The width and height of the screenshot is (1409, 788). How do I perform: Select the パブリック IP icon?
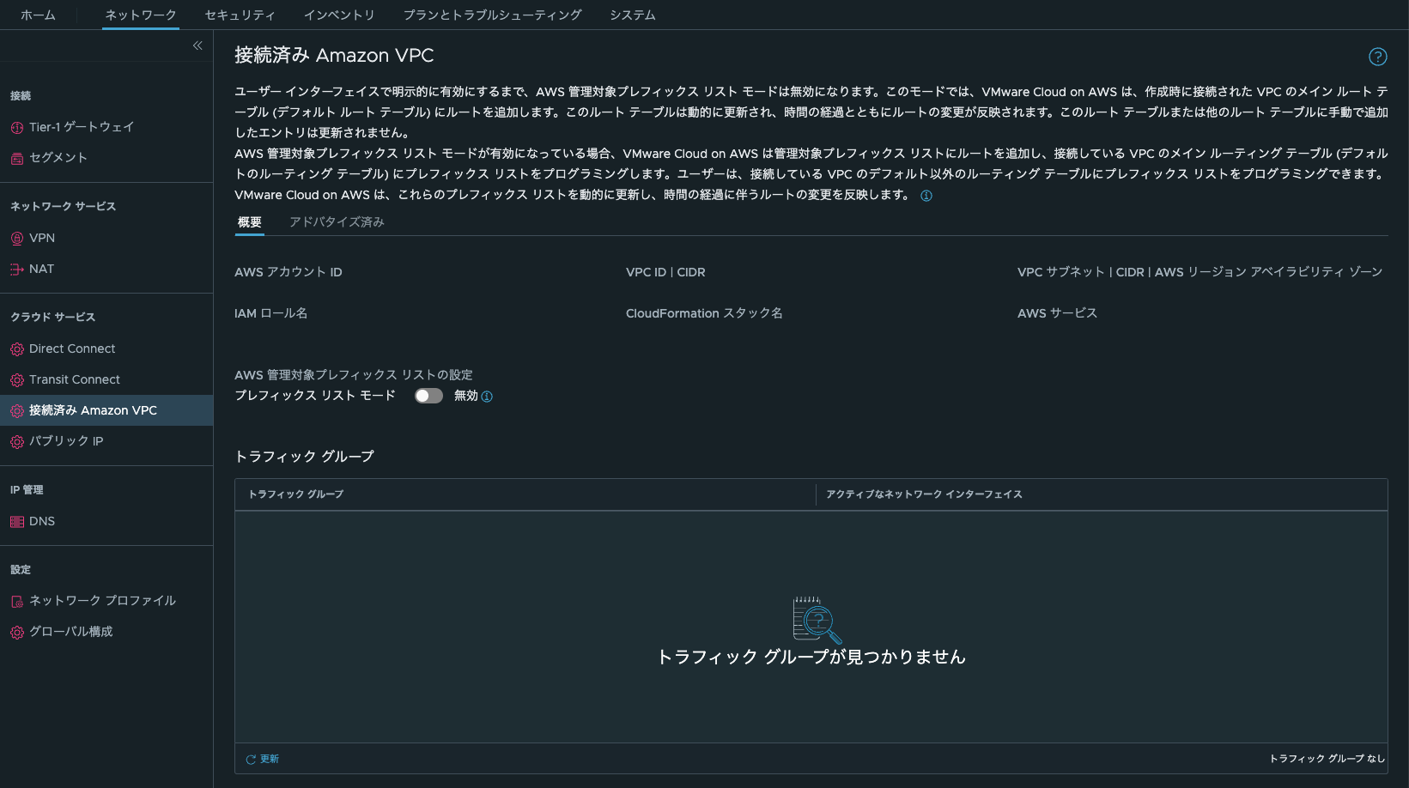click(x=15, y=440)
